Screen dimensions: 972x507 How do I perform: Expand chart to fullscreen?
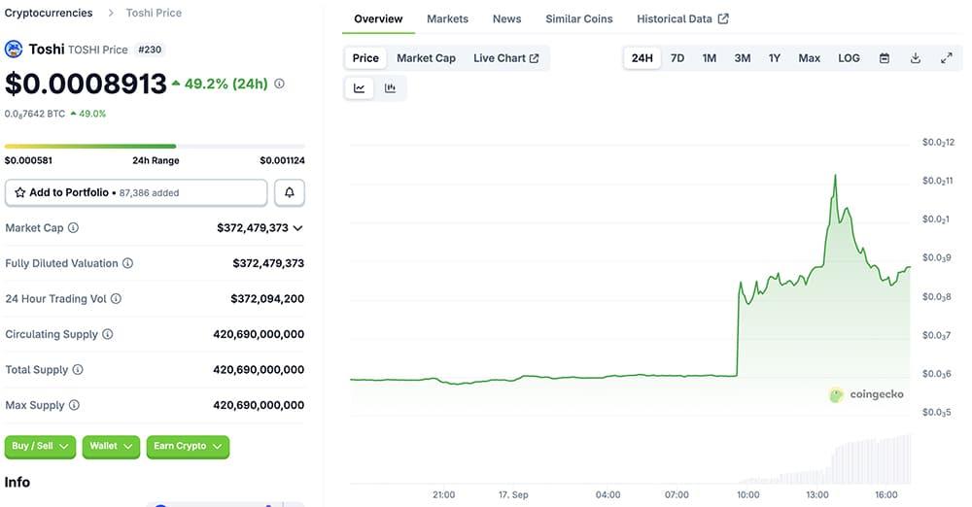946,58
